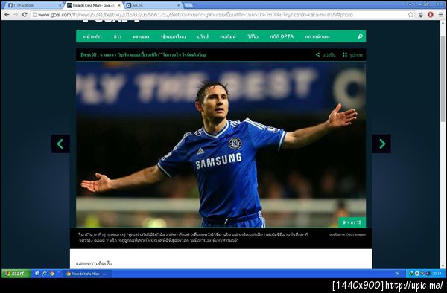Go back with the browser Back arrow

[7, 15]
